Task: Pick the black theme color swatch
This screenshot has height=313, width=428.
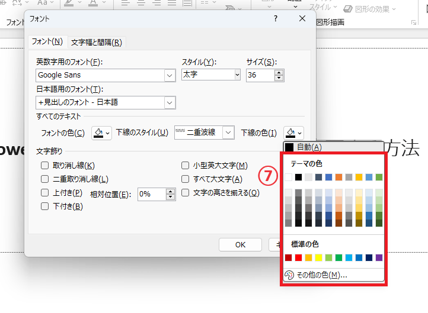Action: coord(298,178)
